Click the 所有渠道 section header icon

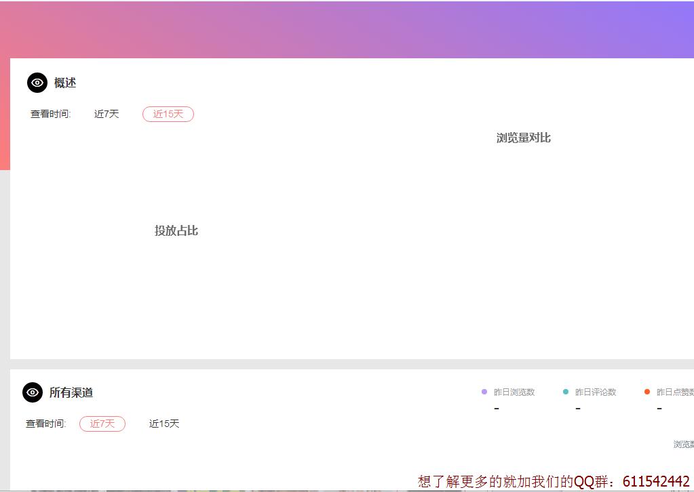point(32,392)
